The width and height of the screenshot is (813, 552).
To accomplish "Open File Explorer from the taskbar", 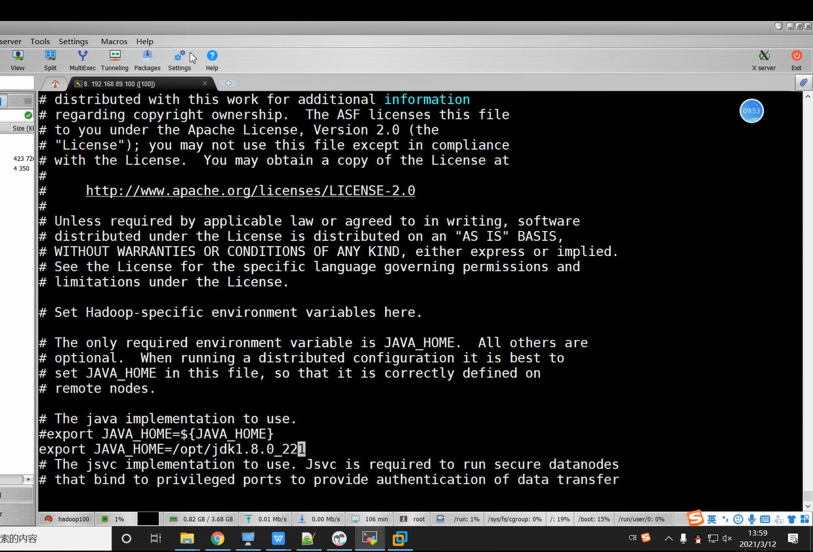I will [x=187, y=538].
